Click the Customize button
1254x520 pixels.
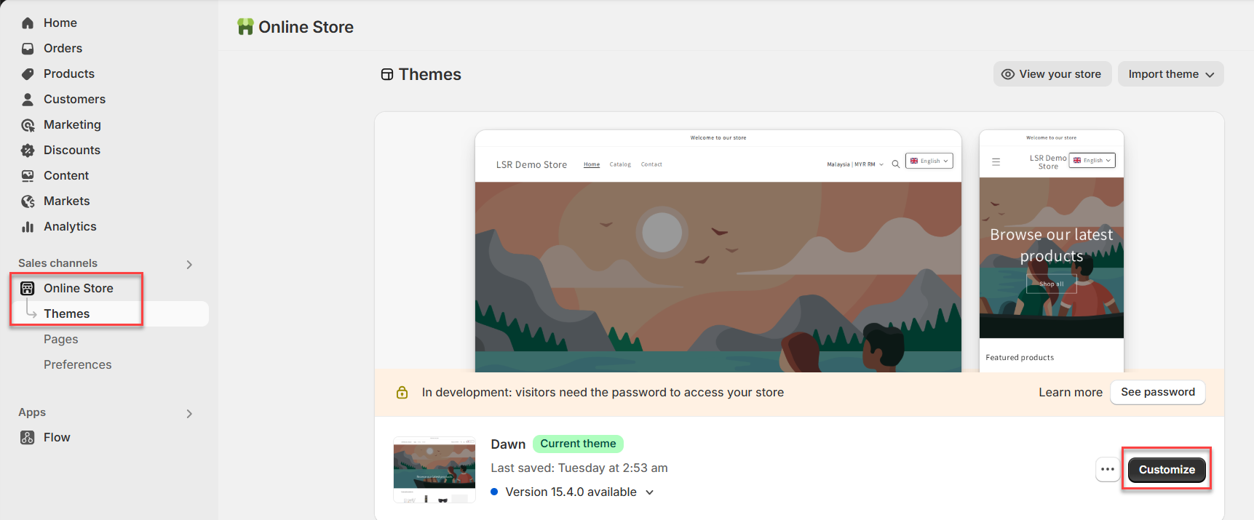pos(1167,470)
